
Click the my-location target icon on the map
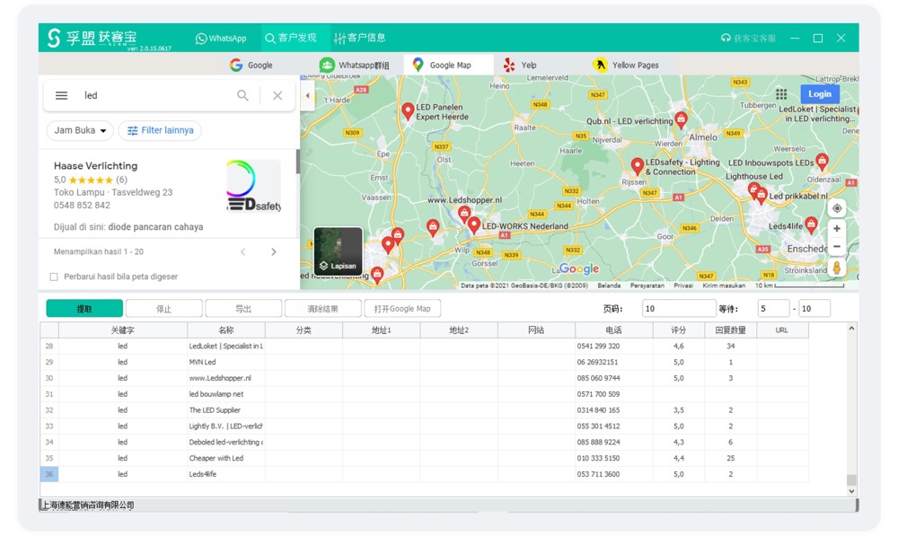pyautogui.click(x=836, y=207)
